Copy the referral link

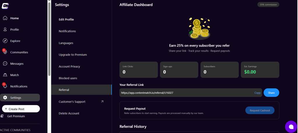pos(257,93)
